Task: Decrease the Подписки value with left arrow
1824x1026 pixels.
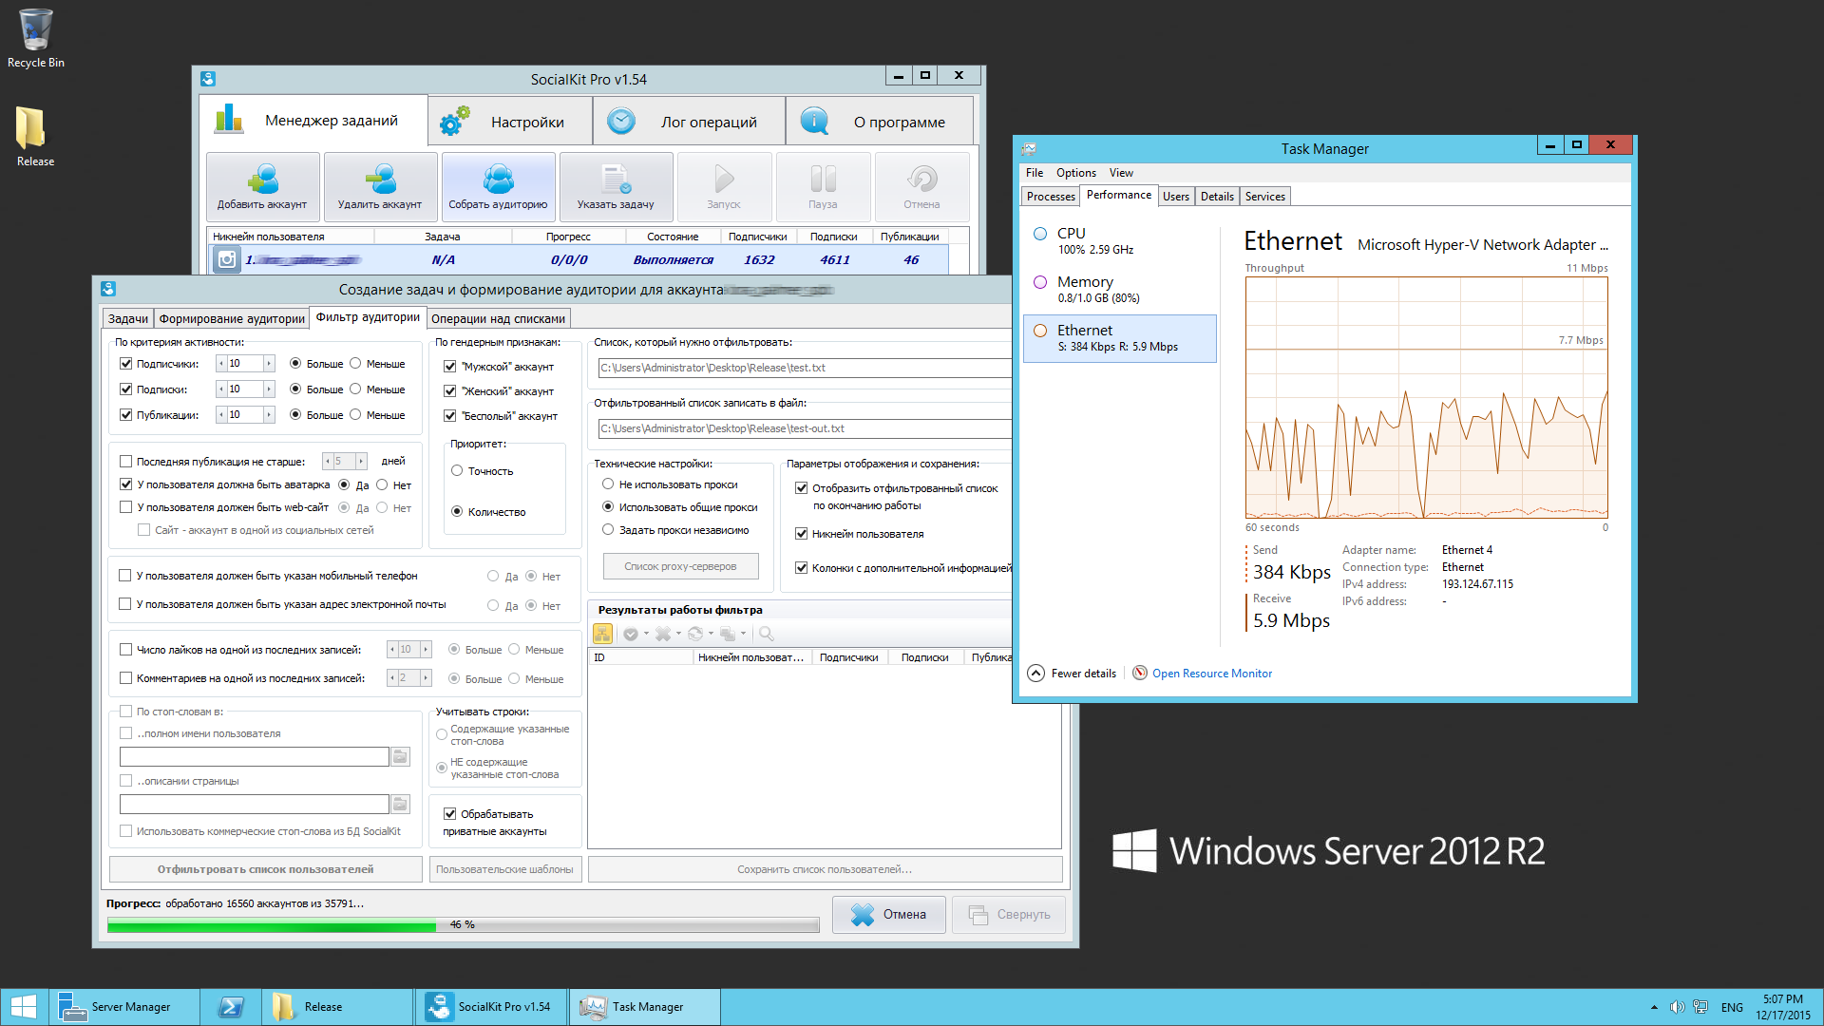Action: tap(221, 389)
